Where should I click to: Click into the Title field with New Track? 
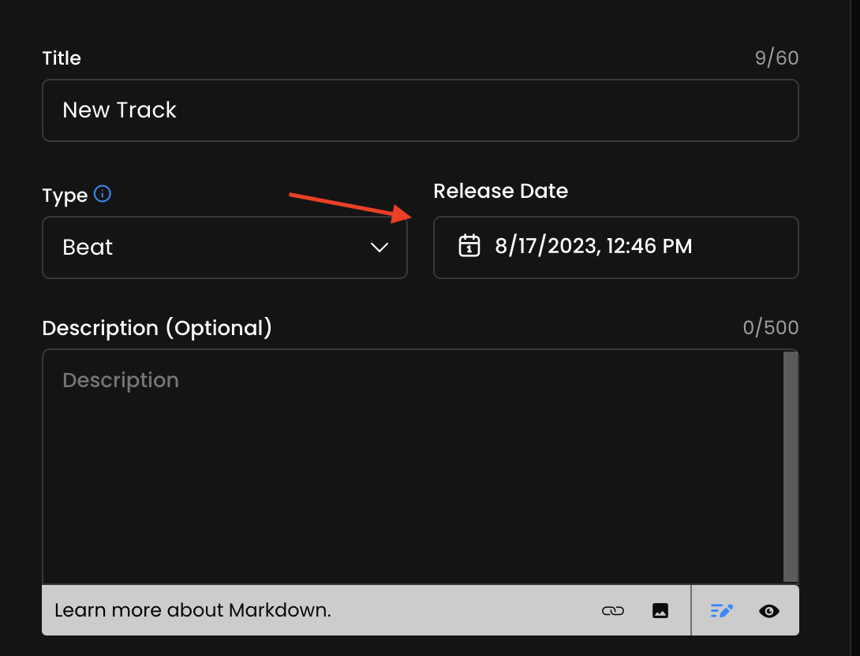[x=420, y=110]
